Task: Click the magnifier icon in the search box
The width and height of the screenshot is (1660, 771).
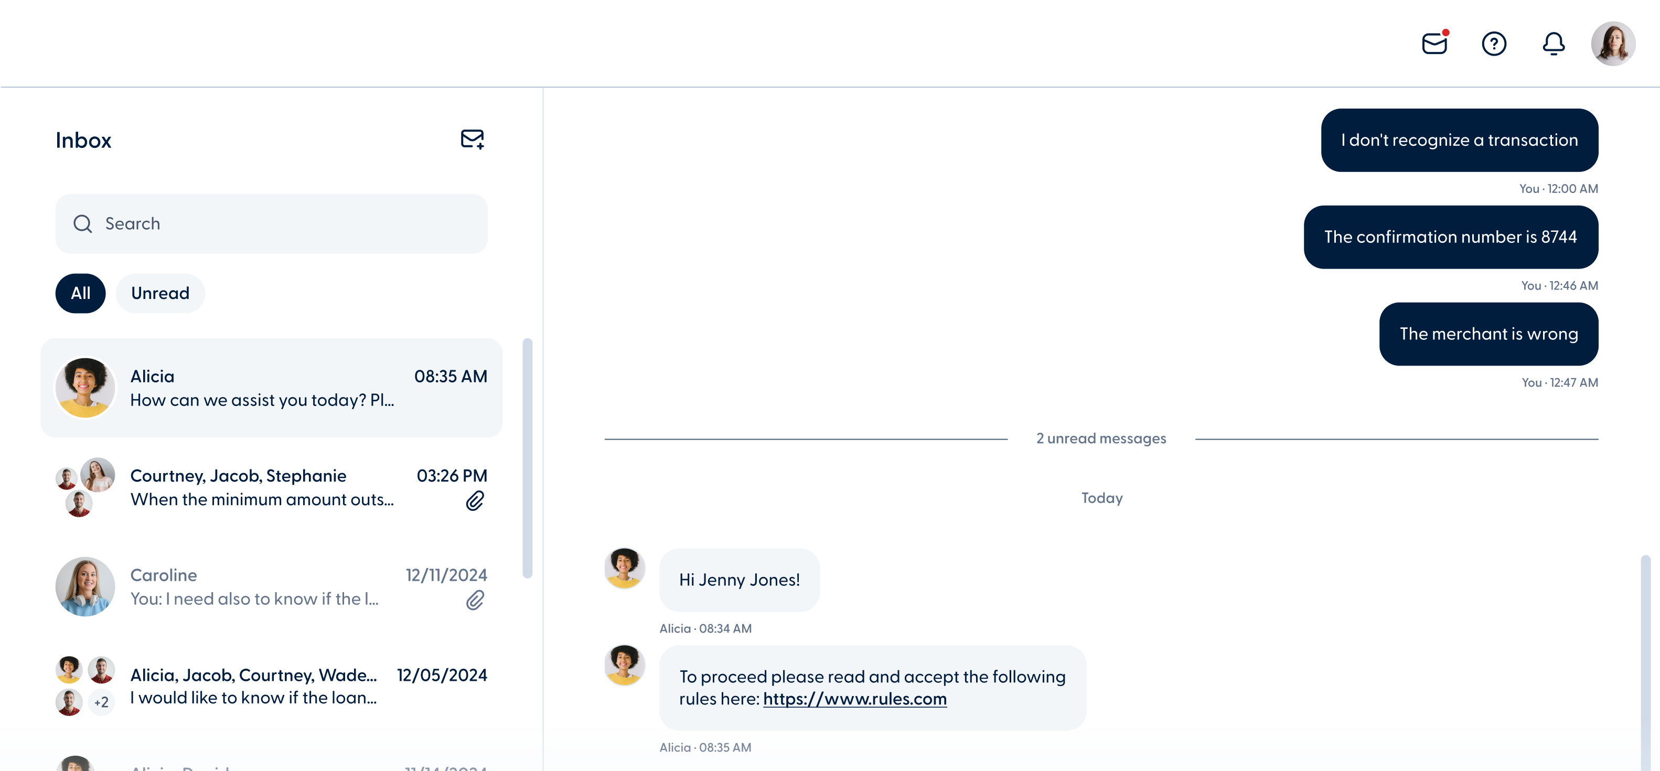Action: coord(82,223)
